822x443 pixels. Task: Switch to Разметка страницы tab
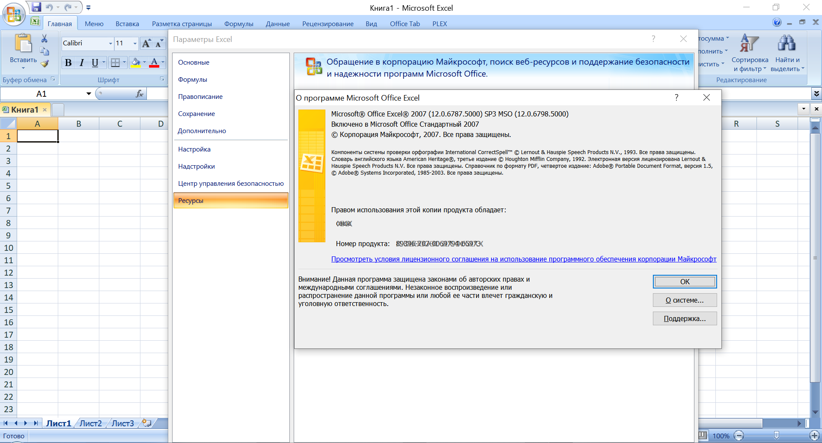tap(182, 24)
